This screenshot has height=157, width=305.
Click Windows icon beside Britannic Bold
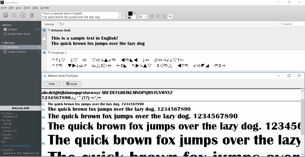[44, 30]
